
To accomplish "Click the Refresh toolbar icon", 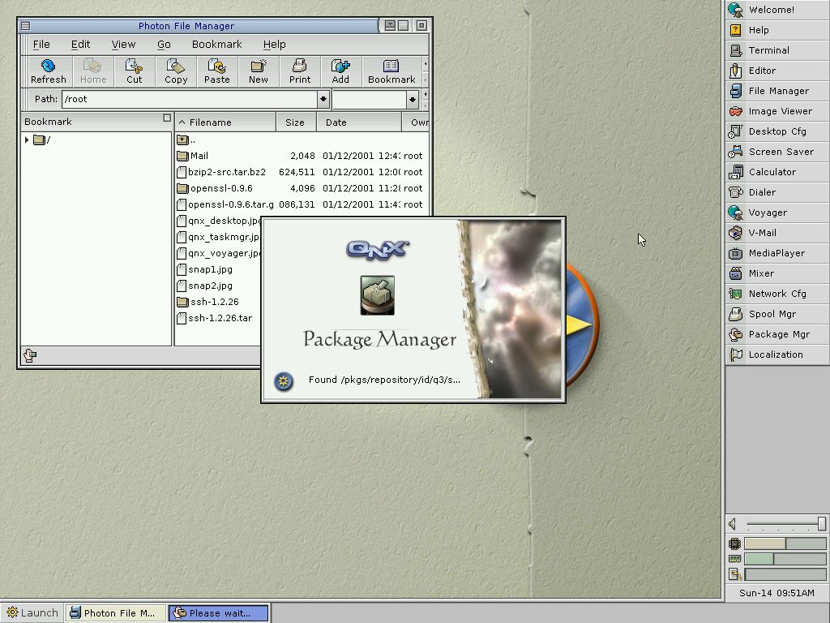I will pos(48,71).
